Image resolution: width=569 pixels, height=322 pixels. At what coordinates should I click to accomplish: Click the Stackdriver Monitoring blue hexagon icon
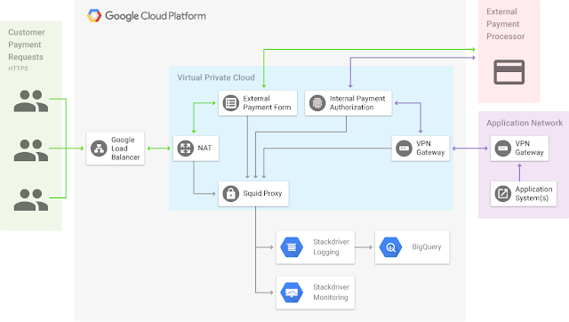[292, 293]
